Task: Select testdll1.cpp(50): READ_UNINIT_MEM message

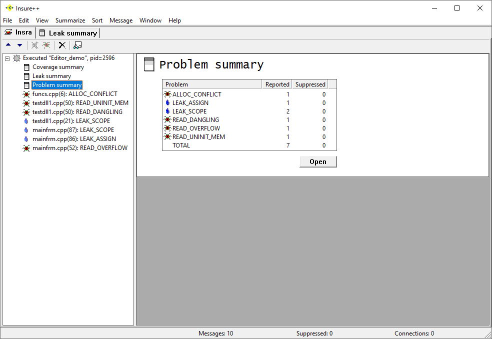Action: point(80,103)
